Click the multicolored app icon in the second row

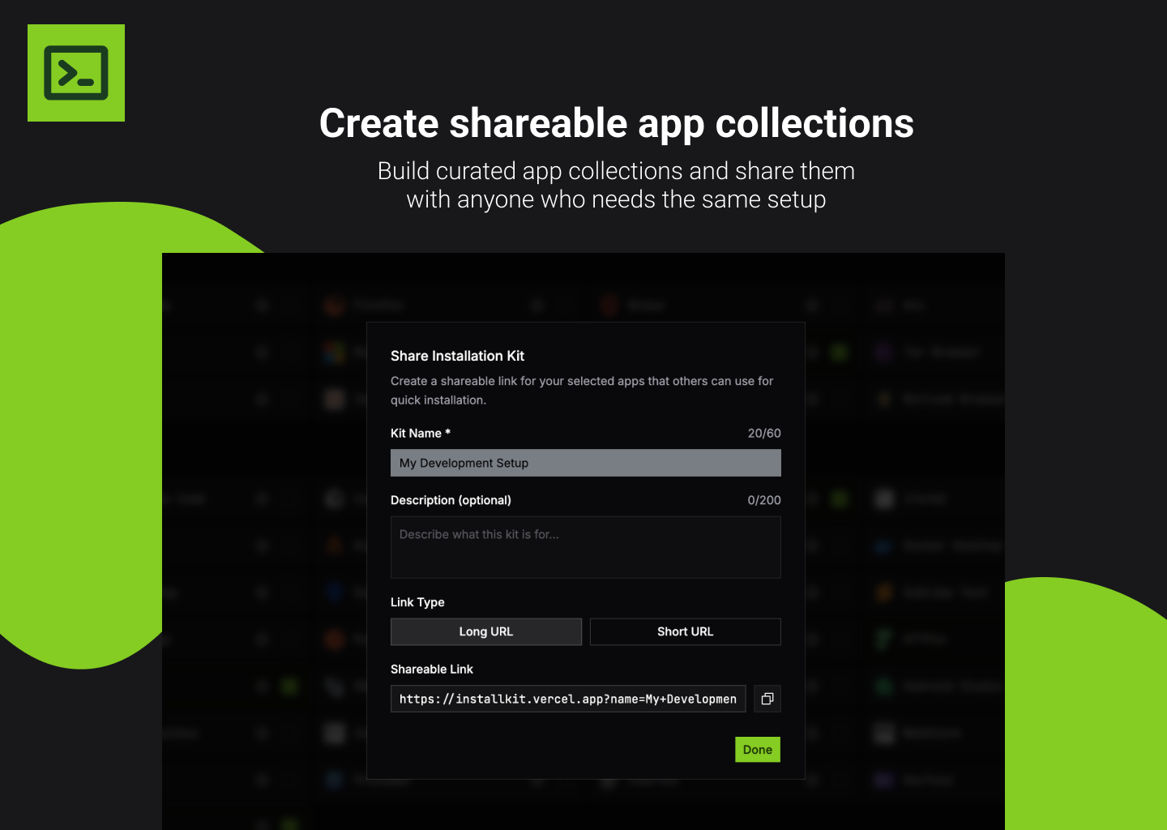(334, 352)
